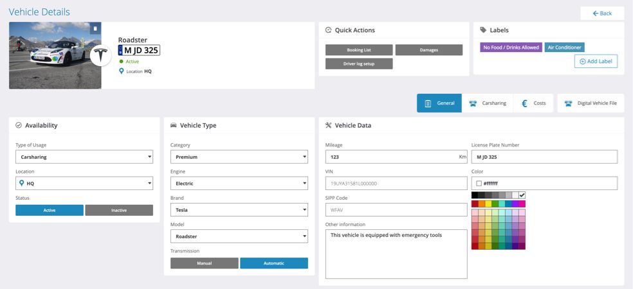Click the Vehicle Type car icon

[174, 125]
